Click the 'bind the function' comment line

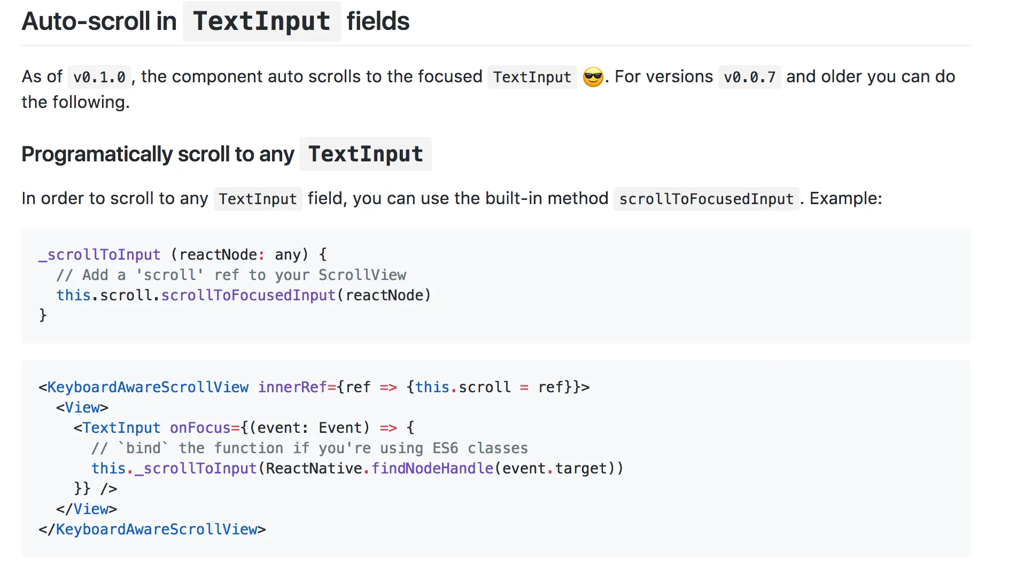click(309, 448)
